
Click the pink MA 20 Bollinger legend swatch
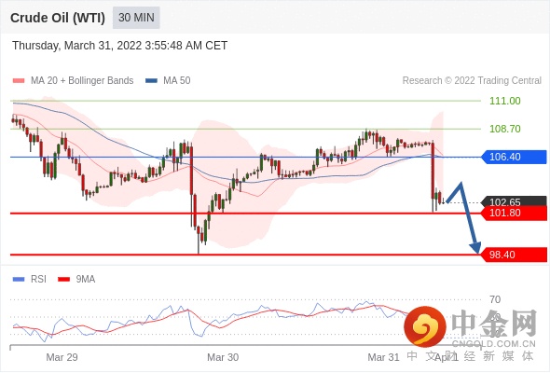pyautogui.click(x=19, y=81)
